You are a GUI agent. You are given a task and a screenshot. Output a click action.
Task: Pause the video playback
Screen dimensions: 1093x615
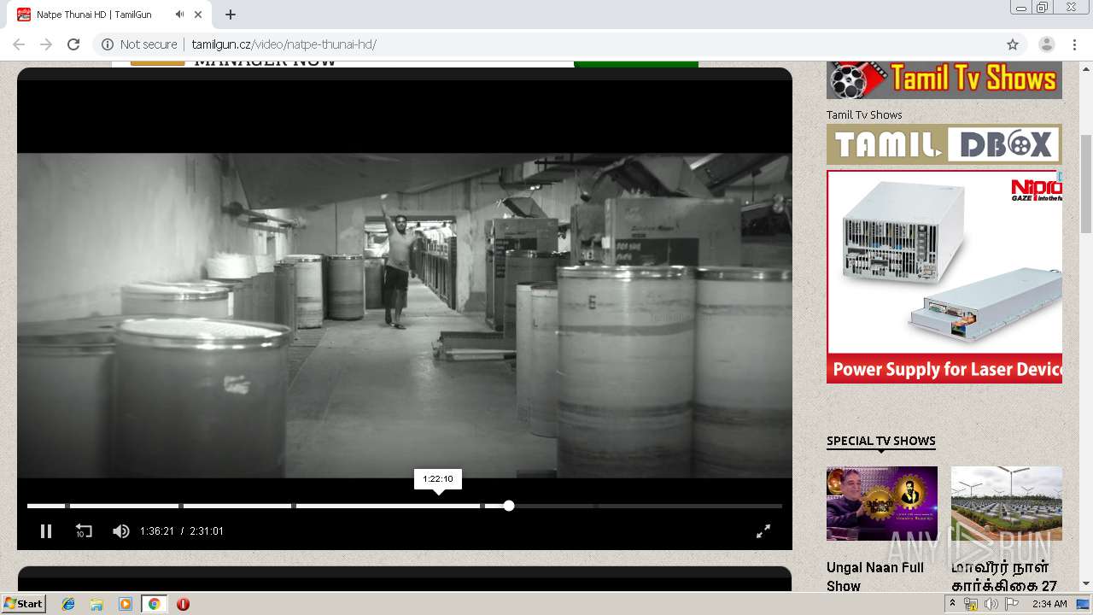(x=46, y=531)
